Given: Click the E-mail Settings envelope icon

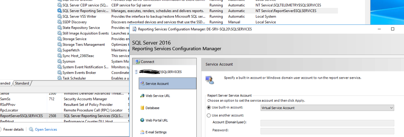Looking at the screenshot, I should [x=142, y=132].
